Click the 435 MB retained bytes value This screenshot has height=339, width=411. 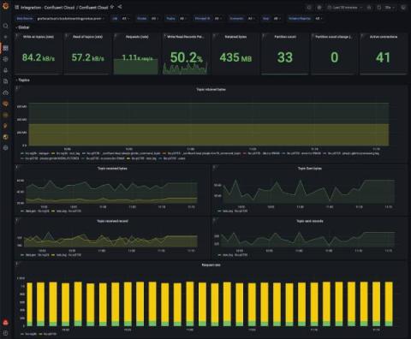[x=235, y=58]
